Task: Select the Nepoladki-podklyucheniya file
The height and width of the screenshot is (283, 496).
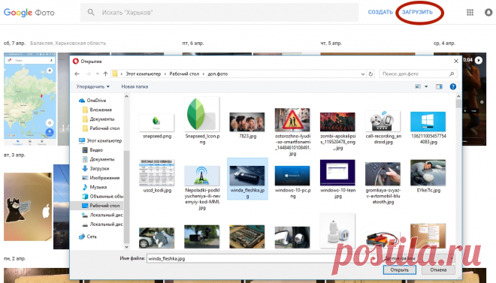Action: click(x=202, y=188)
